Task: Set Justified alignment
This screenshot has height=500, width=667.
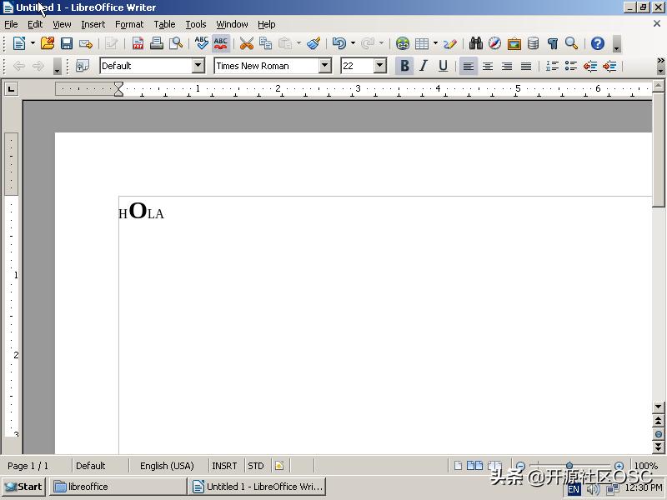Action: coord(526,66)
